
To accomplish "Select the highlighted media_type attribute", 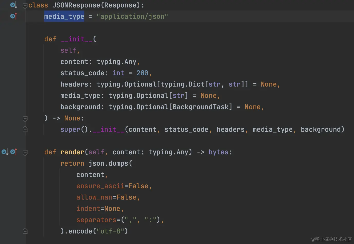I will (64, 16).
